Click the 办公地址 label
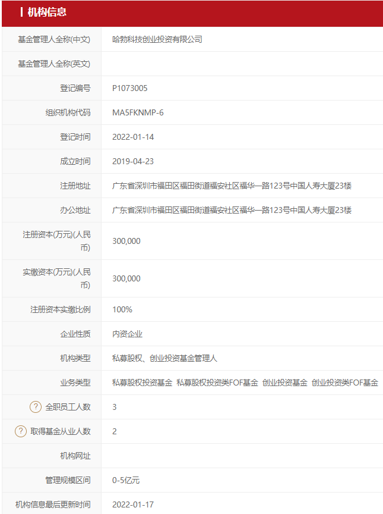This screenshot has width=383, height=514. [x=75, y=210]
